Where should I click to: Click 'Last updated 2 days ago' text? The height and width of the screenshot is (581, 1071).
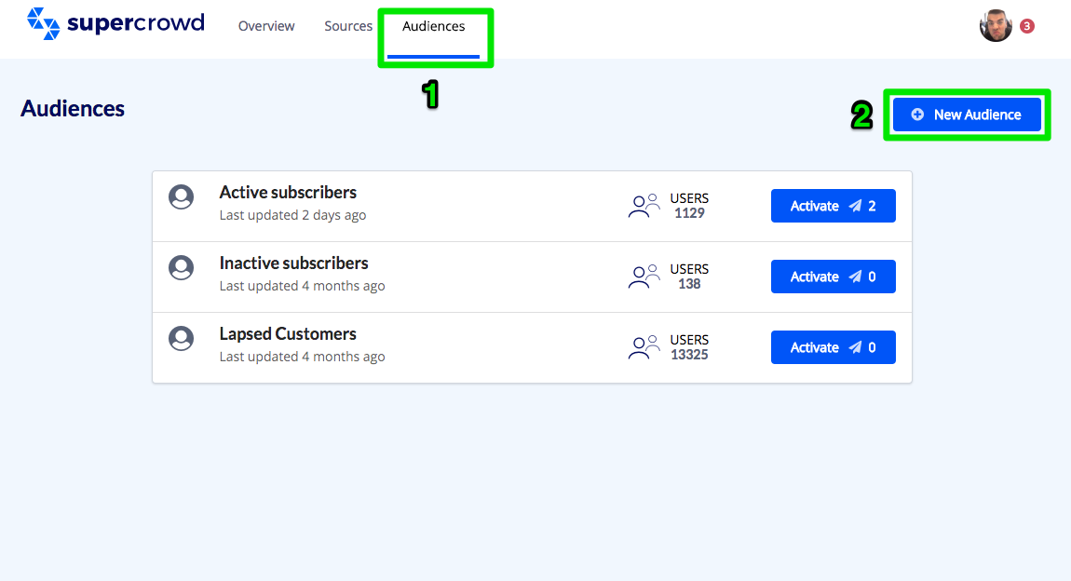(292, 215)
